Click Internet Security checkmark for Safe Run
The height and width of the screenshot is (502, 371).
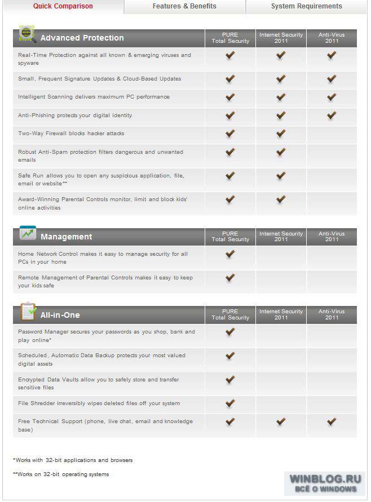tap(281, 175)
